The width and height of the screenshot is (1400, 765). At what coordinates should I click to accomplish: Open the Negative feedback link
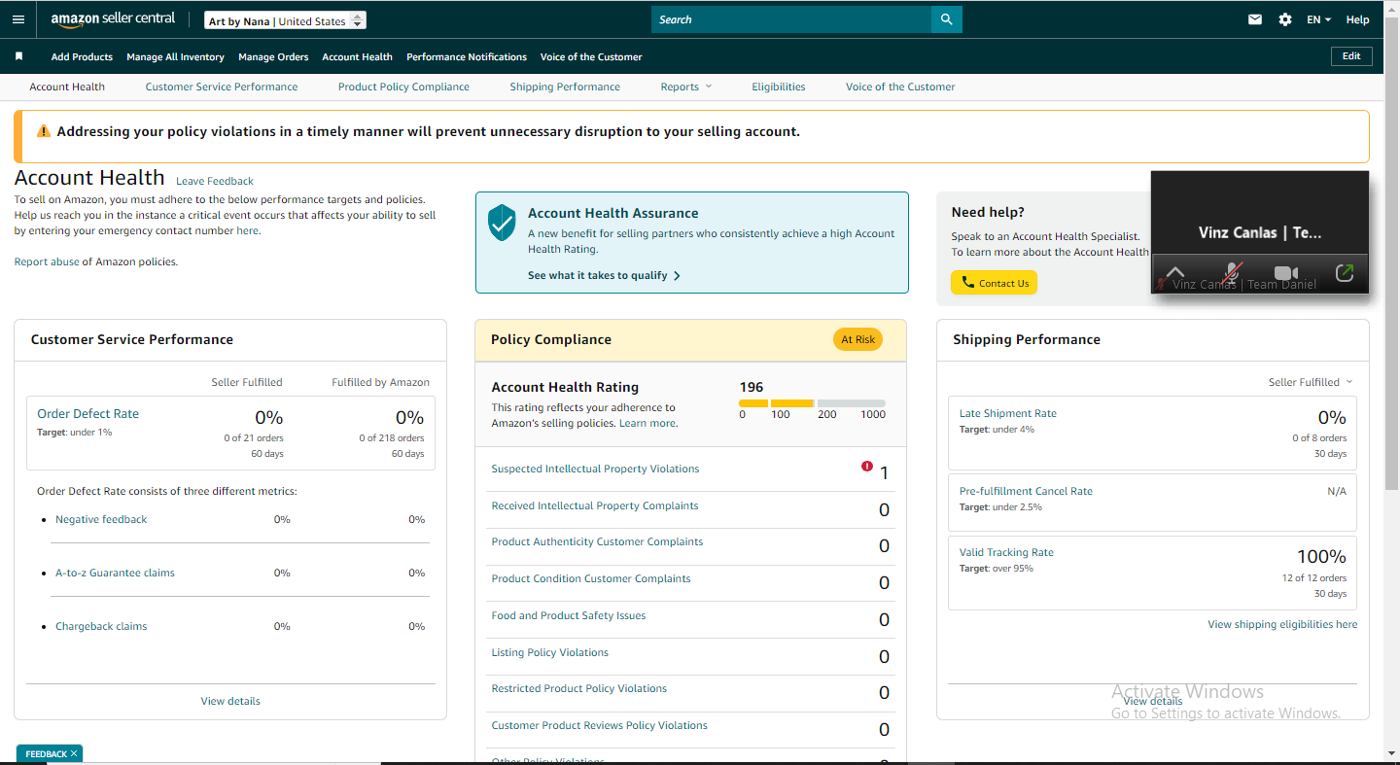tap(101, 519)
